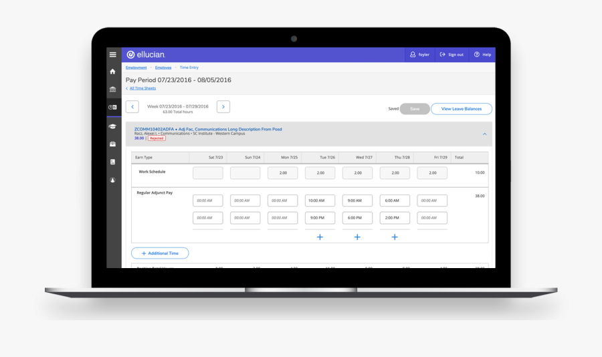Collapse the ZCOMM10402ADFA position section

485,134
